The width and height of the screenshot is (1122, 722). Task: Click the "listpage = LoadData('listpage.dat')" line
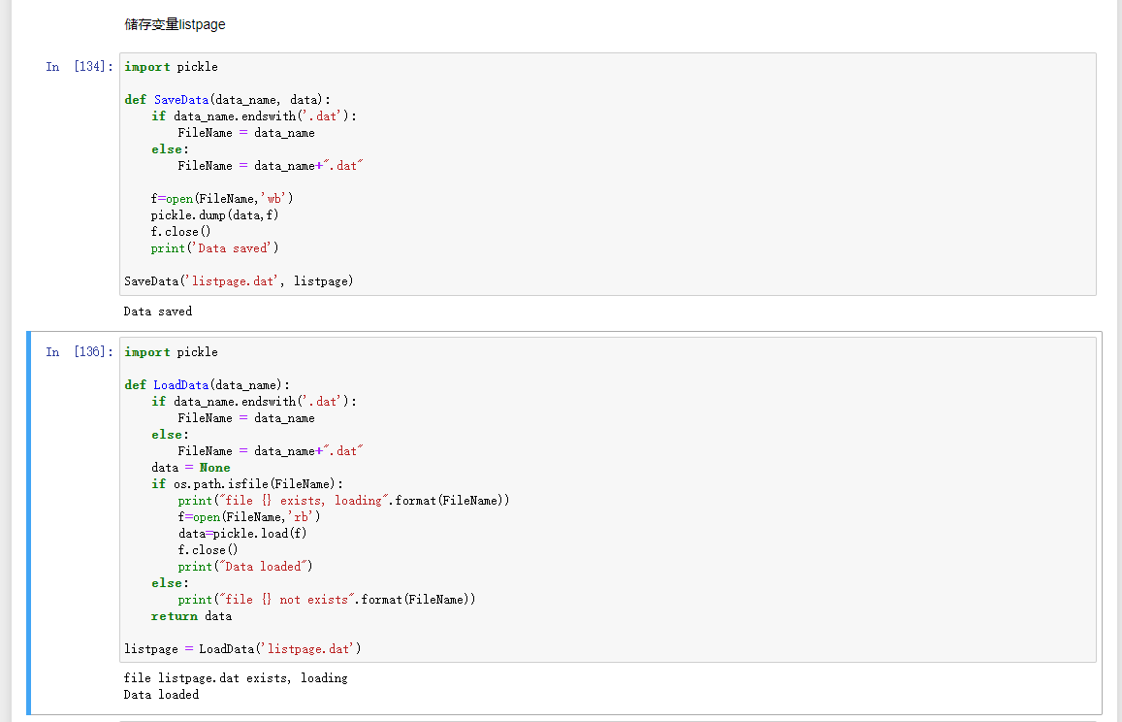point(242,649)
